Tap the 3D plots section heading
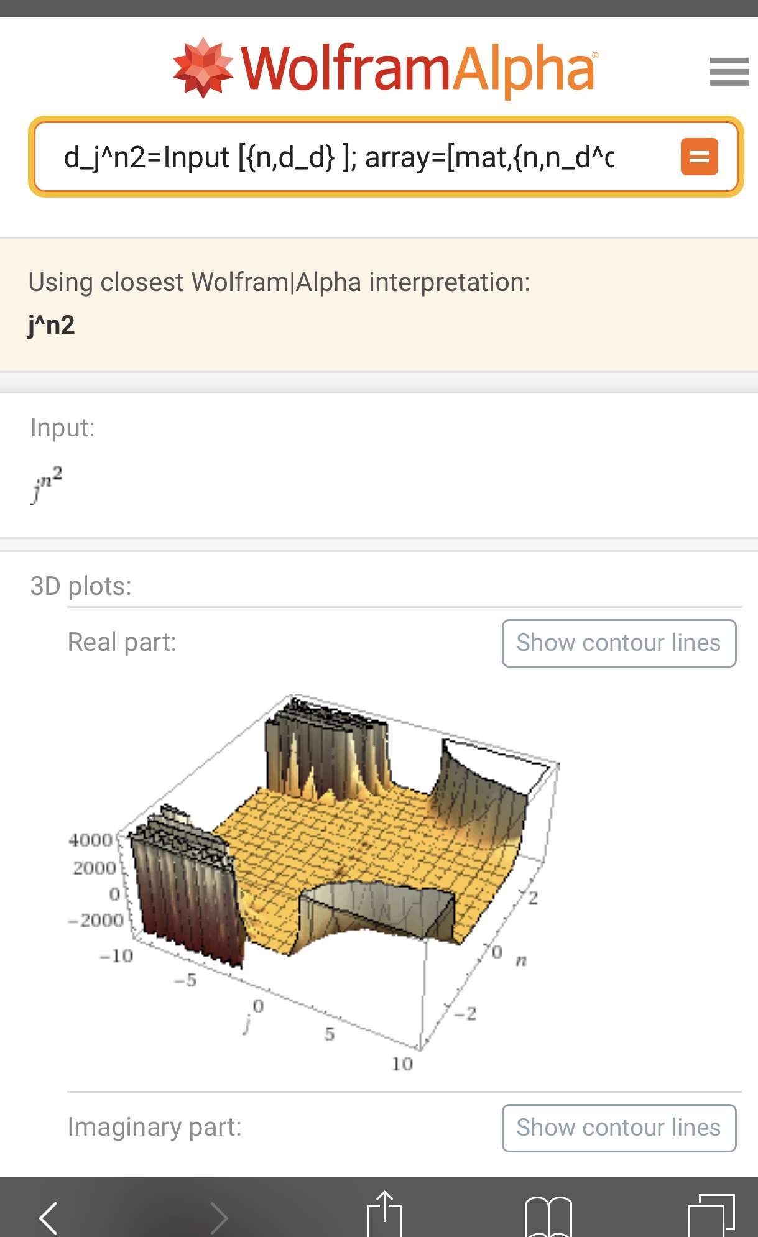 click(81, 586)
